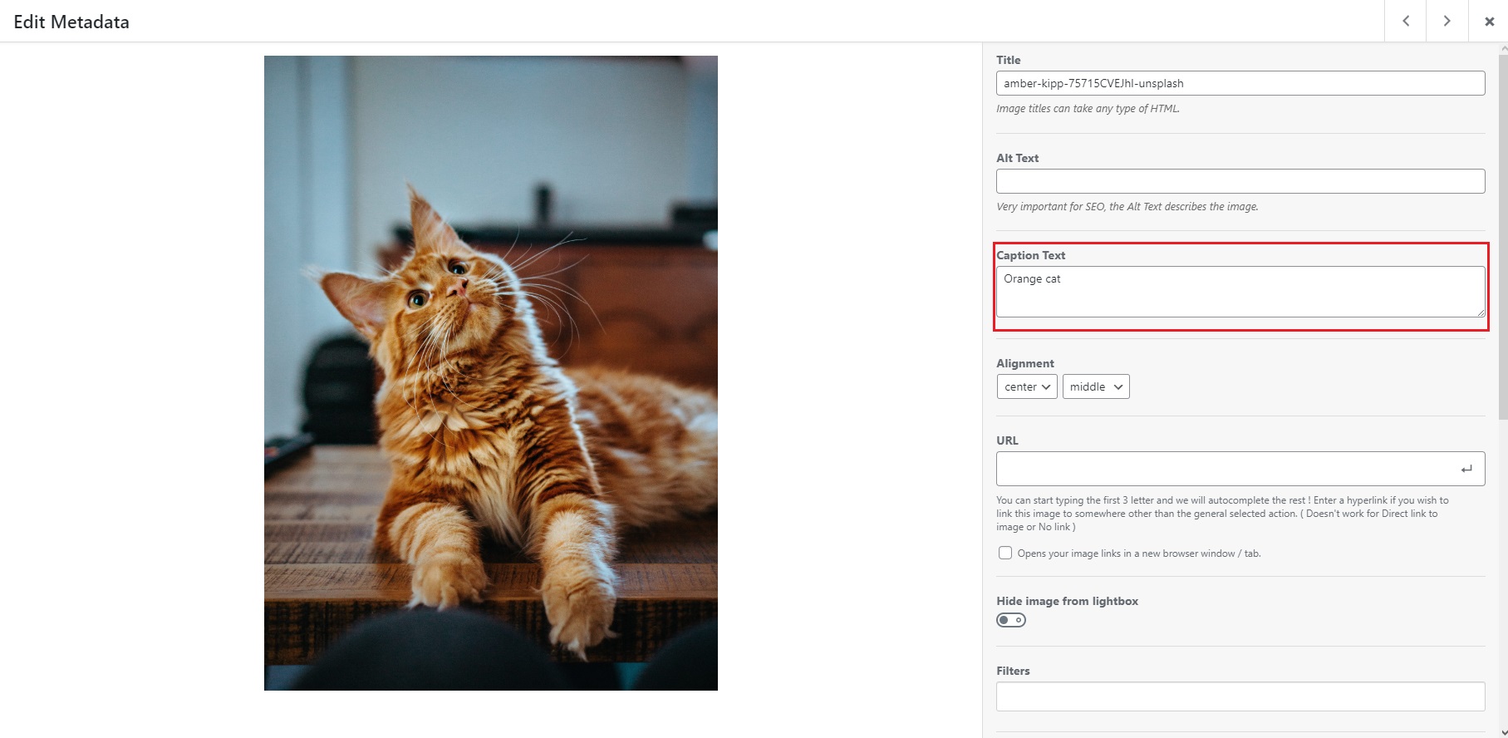Toggle the Hide image from lightbox switch
Screen dimensions: 1508x738
click(x=1011, y=620)
